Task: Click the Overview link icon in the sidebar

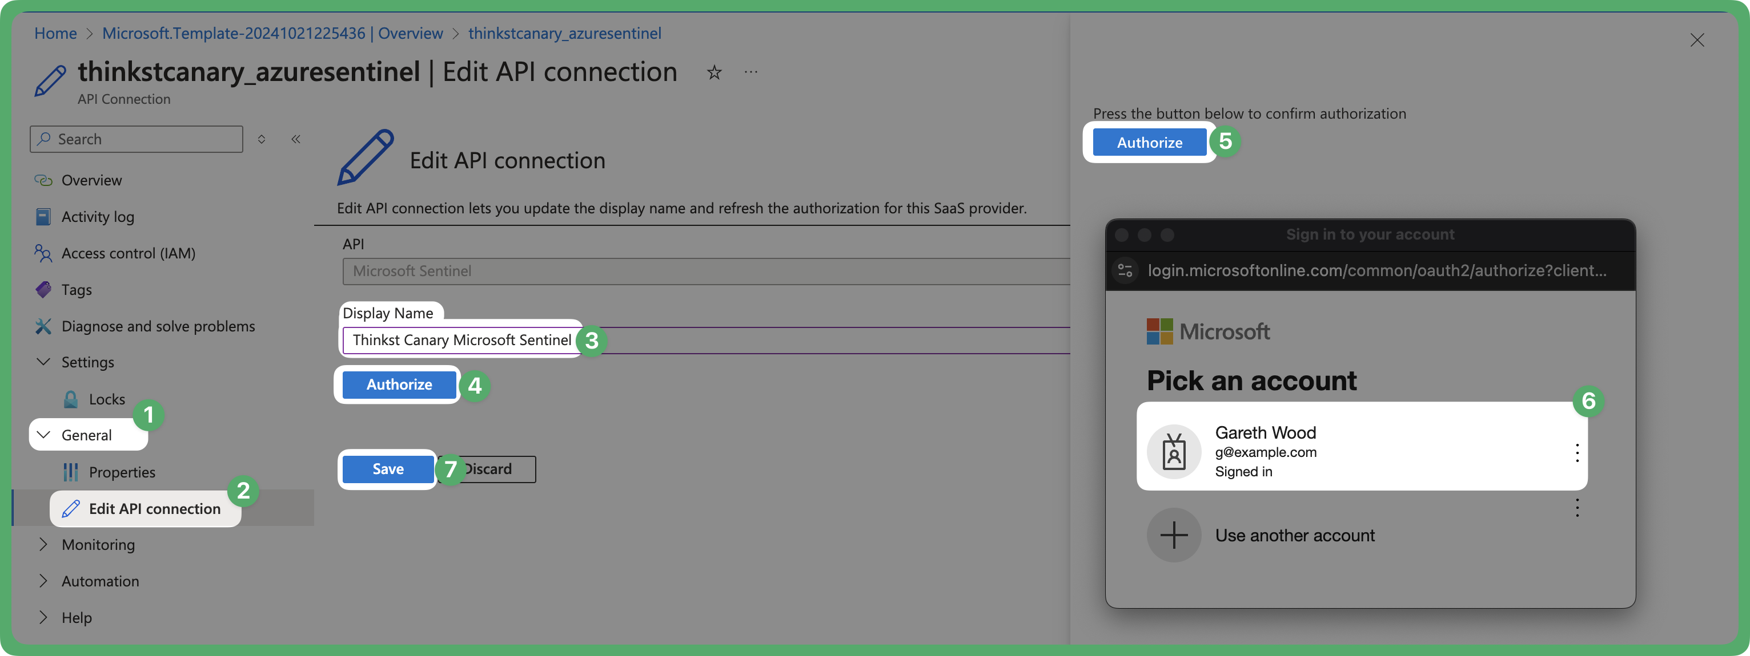Action: pos(43,180)
